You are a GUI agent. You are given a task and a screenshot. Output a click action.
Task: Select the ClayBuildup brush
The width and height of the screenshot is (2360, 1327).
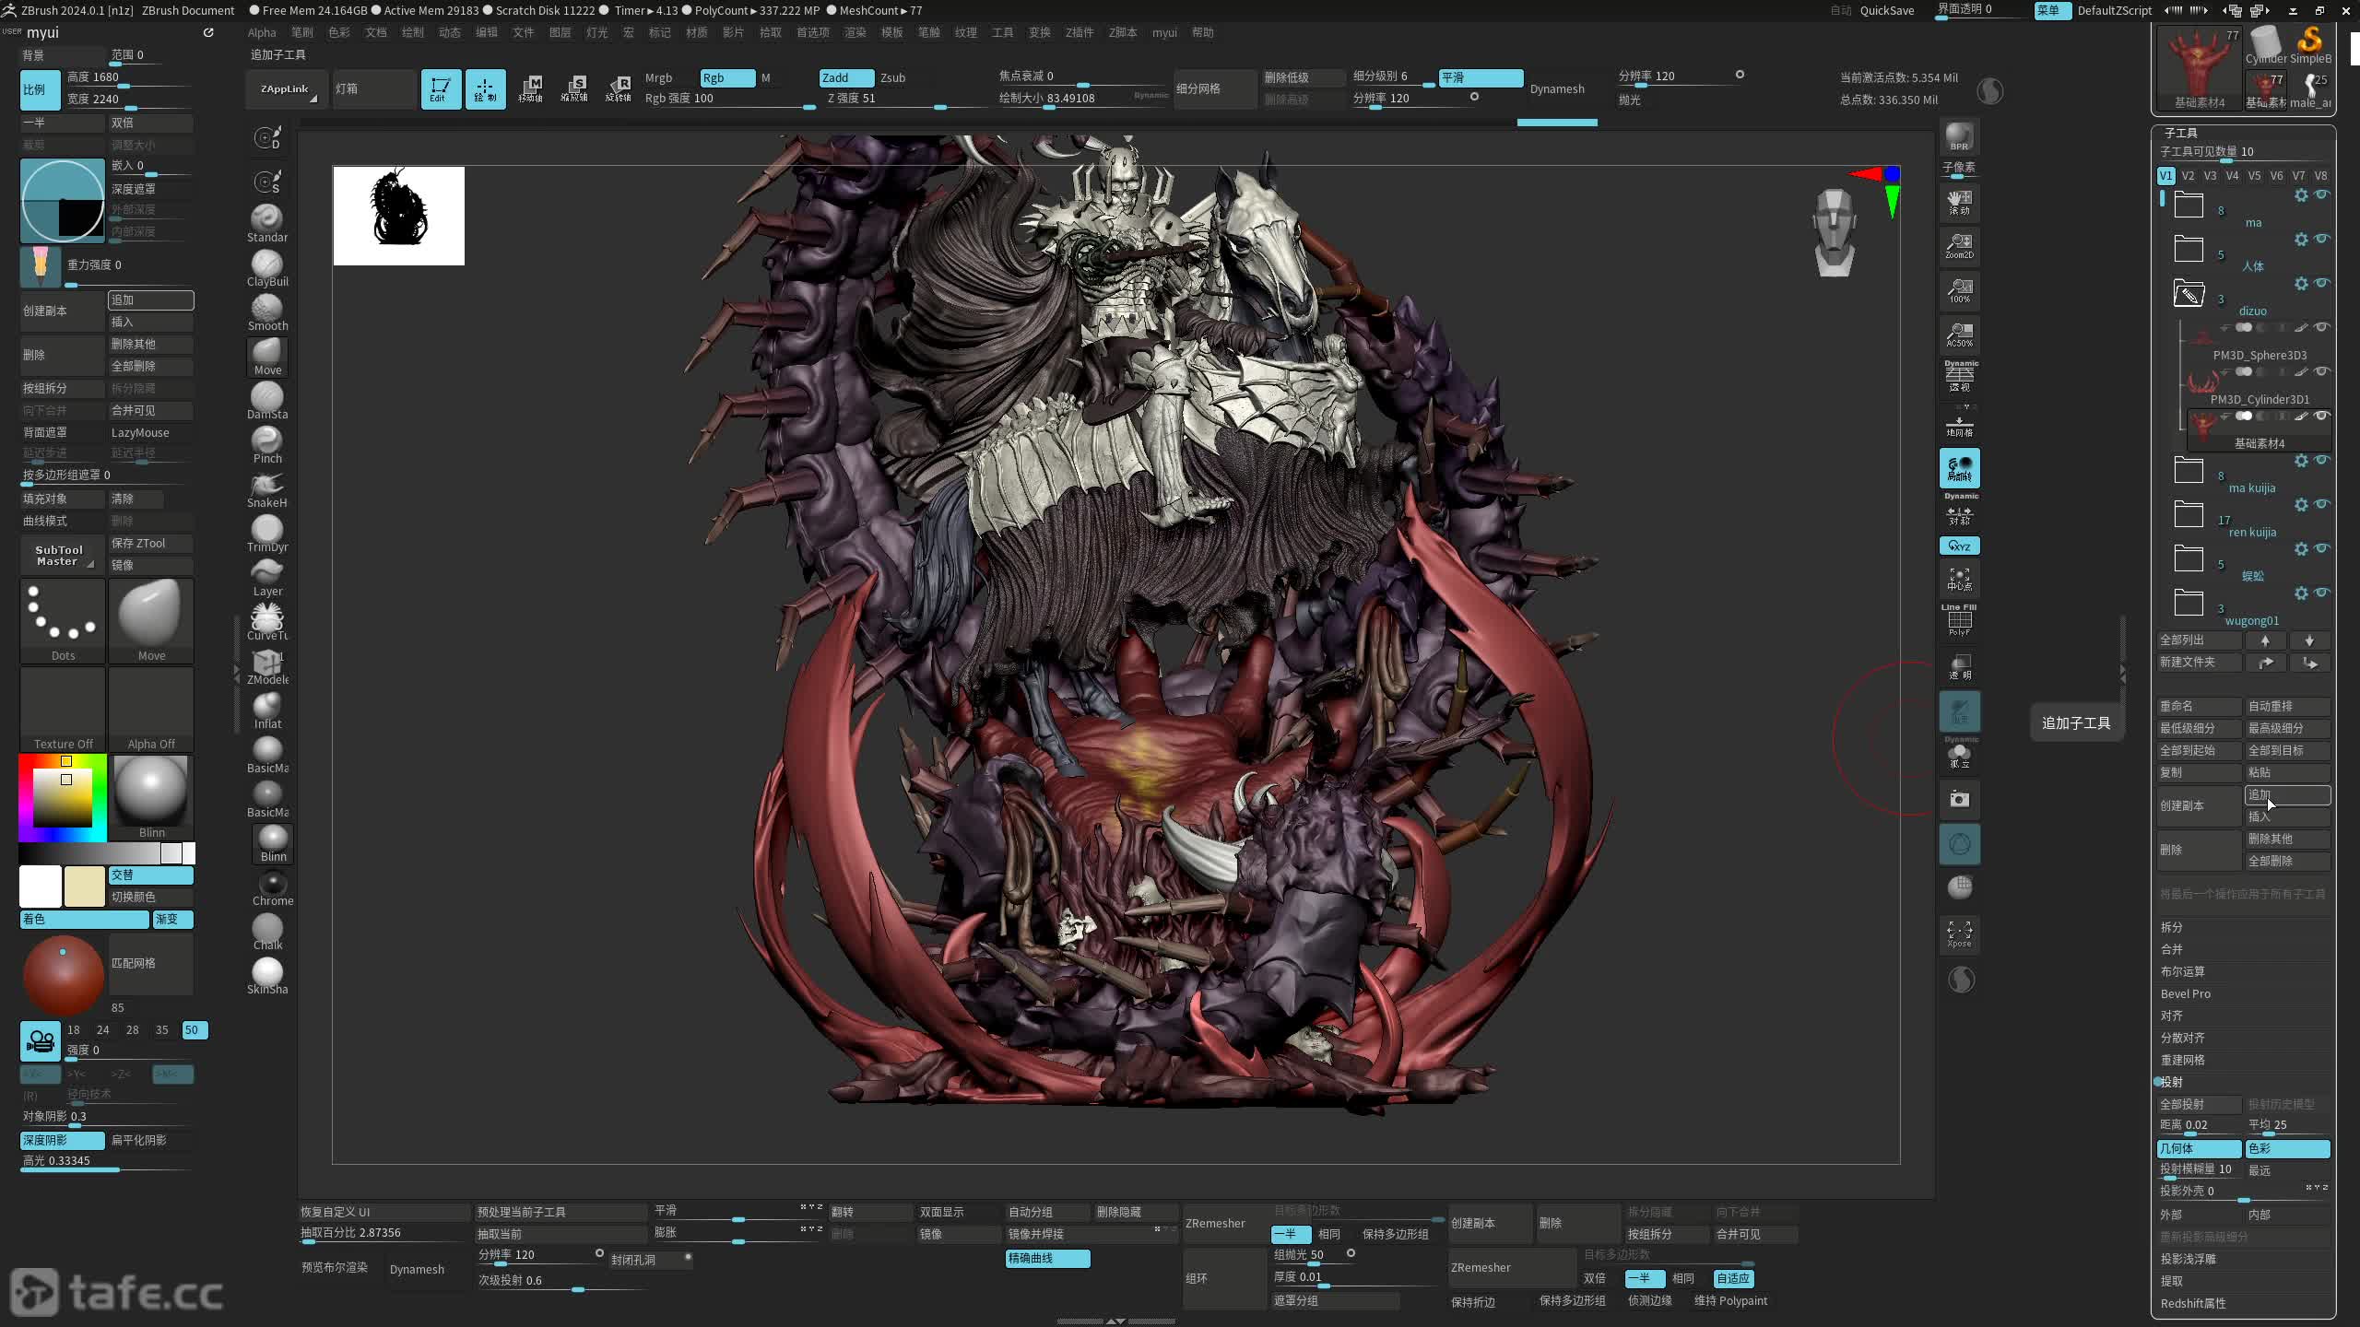coord(266,268)
